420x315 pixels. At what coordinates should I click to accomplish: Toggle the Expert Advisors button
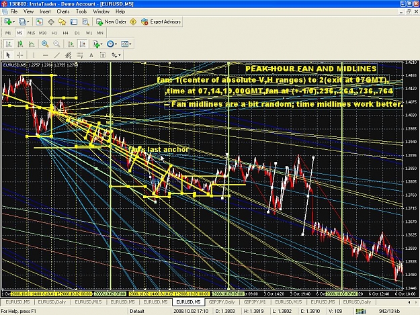[161, 21]
